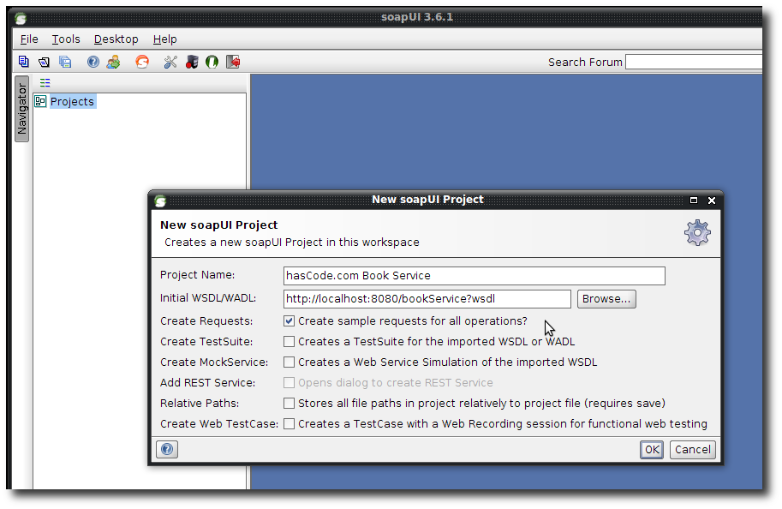The height and width of the screenshot is (509, 782).
Task: Open the soapUI forum via community icon
Action: click(x=113, y=61)
